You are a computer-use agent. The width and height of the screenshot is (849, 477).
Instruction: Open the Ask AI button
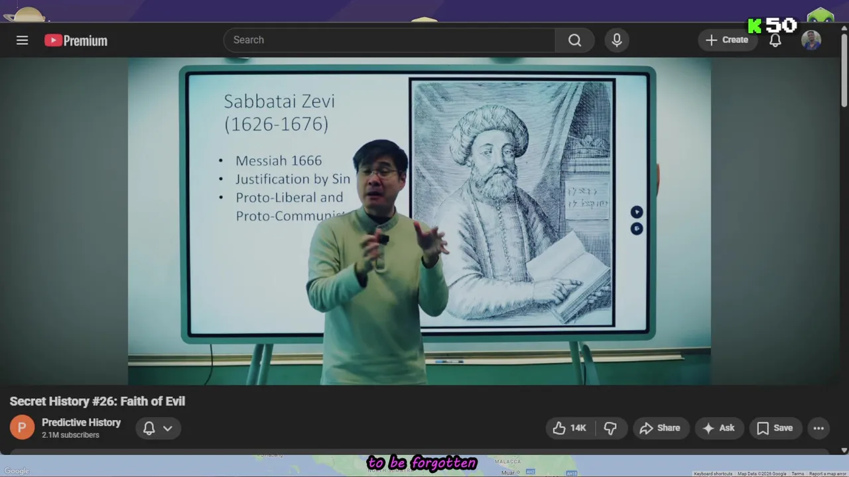(x=719, y=428)
